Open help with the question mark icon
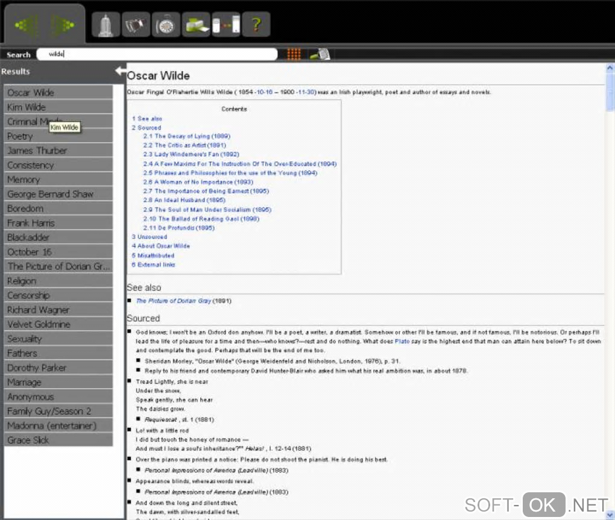The height and width of the screenshot is (520, 615). [256, 25]
